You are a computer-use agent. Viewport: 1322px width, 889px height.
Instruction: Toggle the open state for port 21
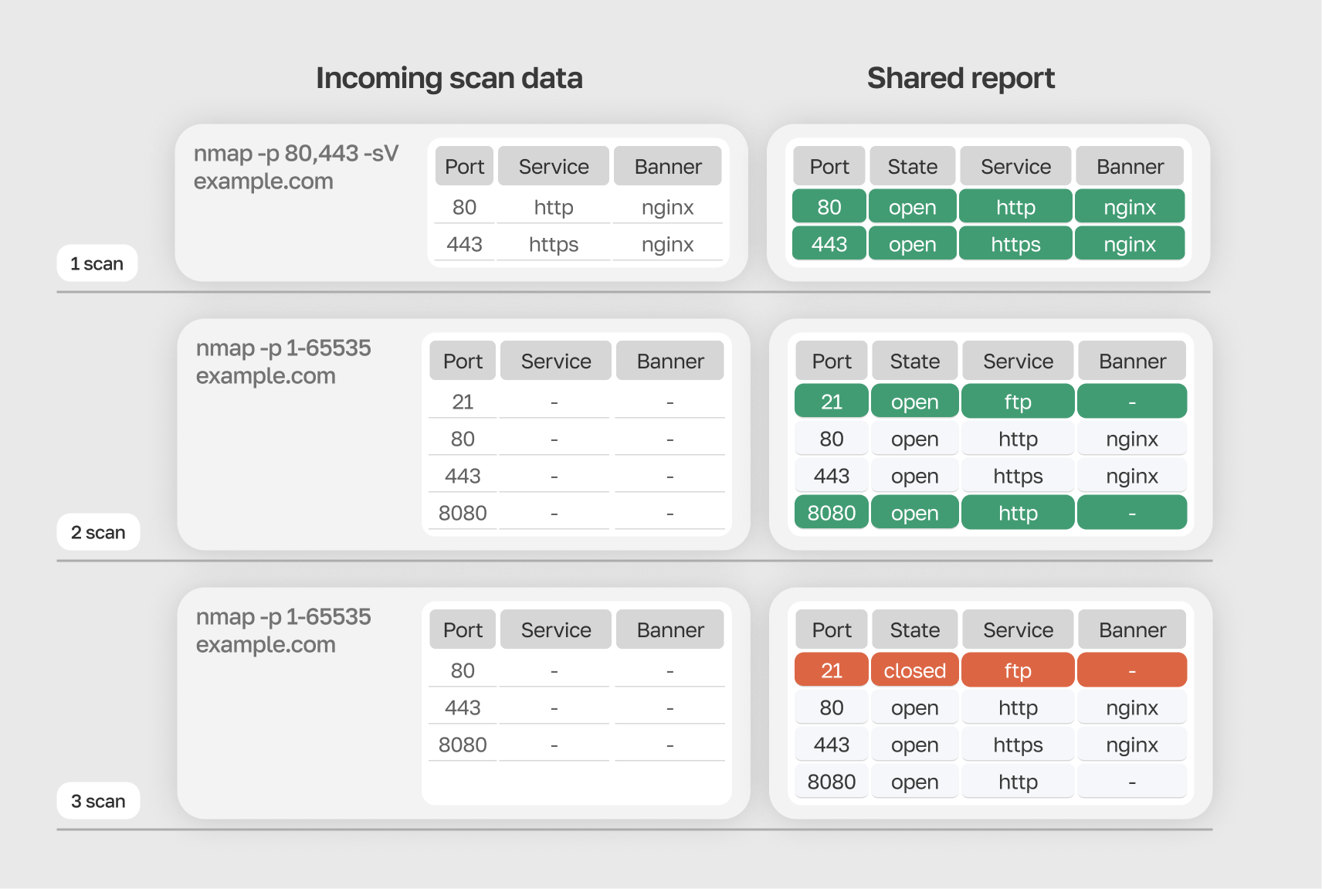click(914, 401)
